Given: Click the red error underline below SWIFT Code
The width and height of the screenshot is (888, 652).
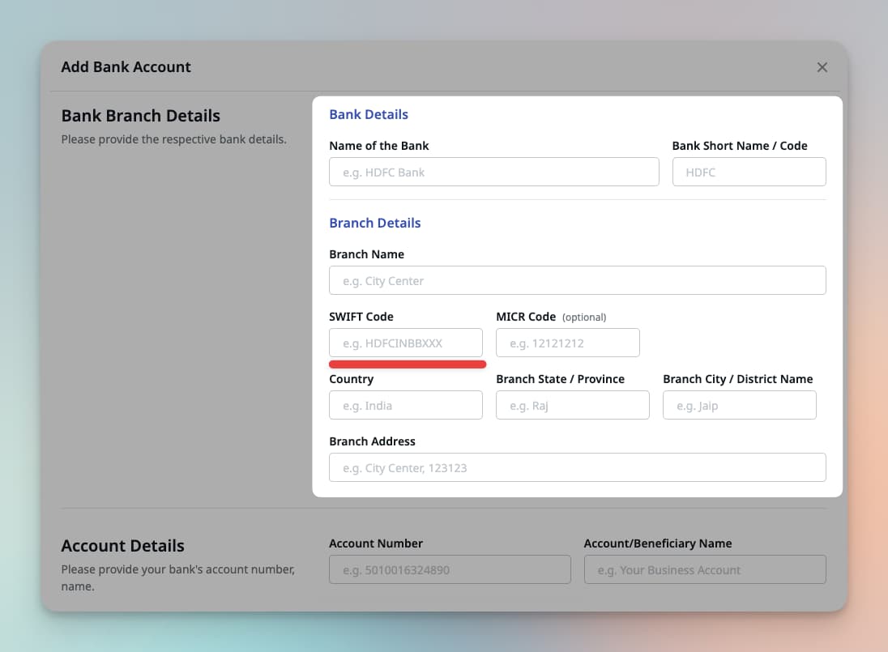Looking at the screenshot, I should pos(407,364).
